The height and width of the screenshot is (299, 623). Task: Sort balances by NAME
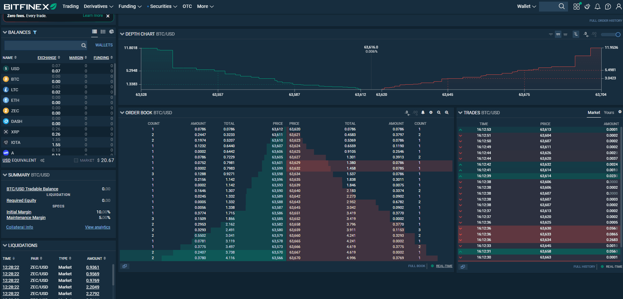point(10,58)
